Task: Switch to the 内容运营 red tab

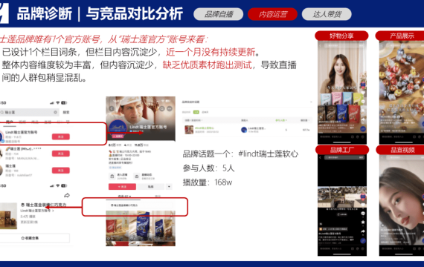Action: pos(272,14)
